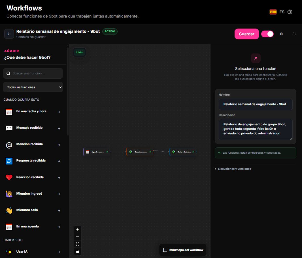Select the Mensaje recibido speech bubble icon

[x=9, y=128]
